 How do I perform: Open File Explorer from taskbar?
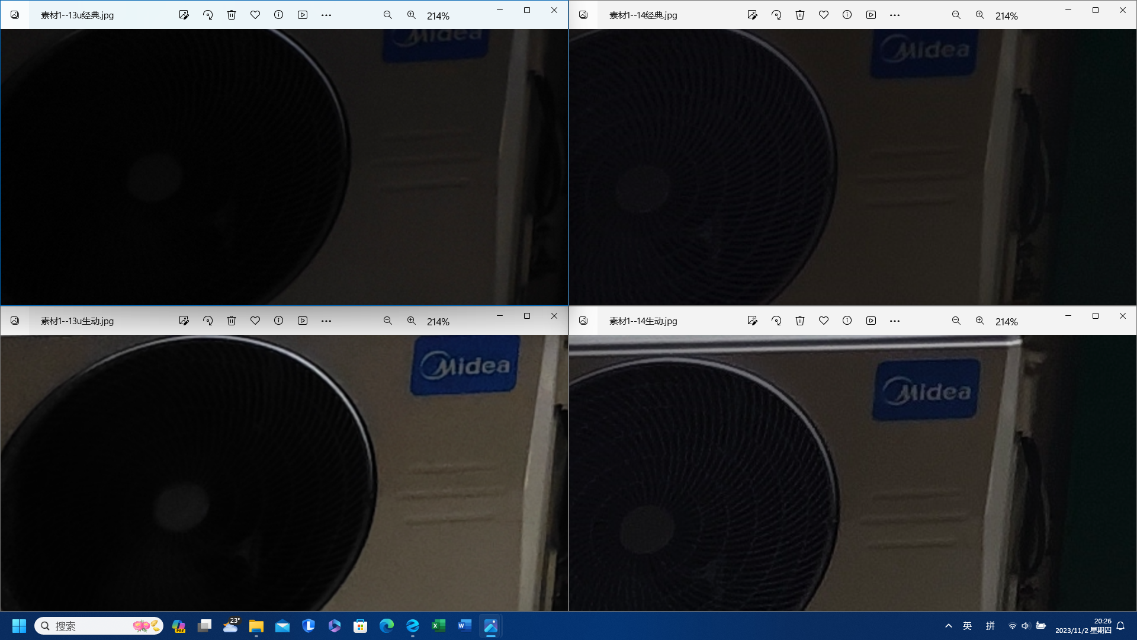[x=256, y=626]
